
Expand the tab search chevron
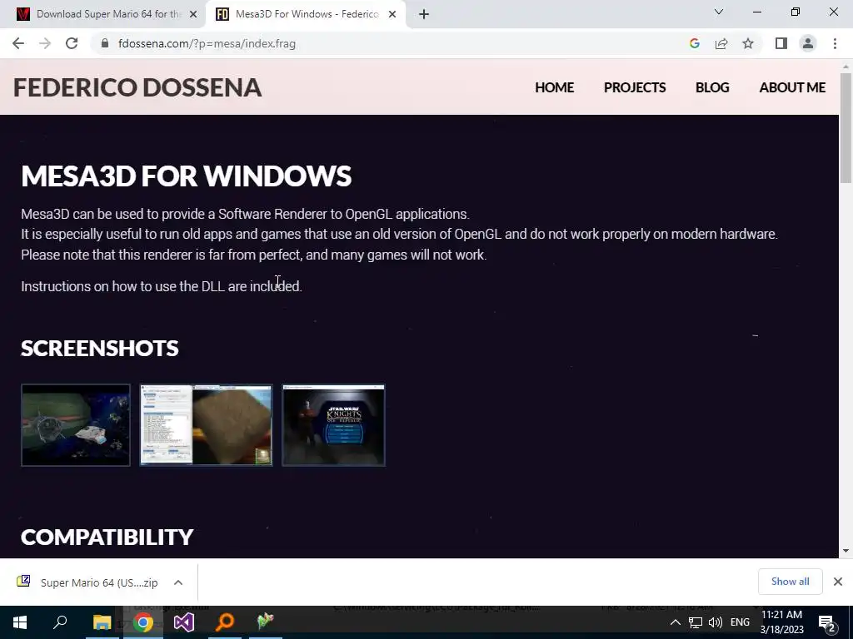pyautogui.click(x=719, y=12)
